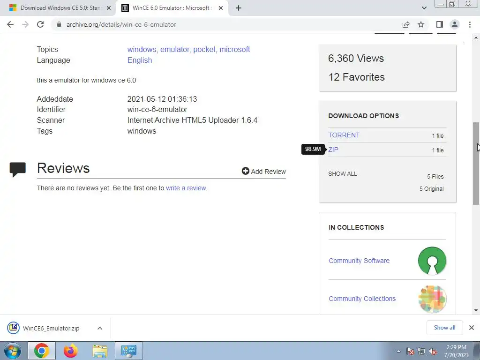This screenshot has height=360, width=480.
Task: Reload the archive.org page
Action: pyautogui.click(x=40, y=24)
